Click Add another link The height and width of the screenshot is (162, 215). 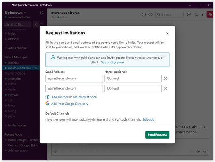click(x=60, y=97)
